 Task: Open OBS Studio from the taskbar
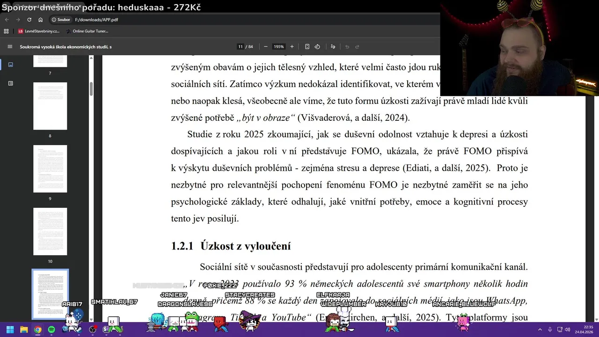coord(93,330)
